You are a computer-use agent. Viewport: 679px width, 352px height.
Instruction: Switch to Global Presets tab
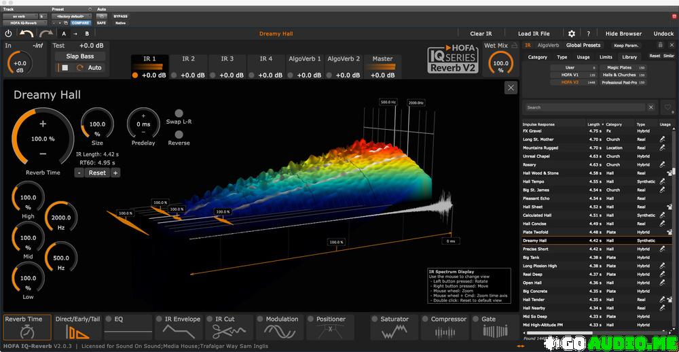tap(583, 45)
